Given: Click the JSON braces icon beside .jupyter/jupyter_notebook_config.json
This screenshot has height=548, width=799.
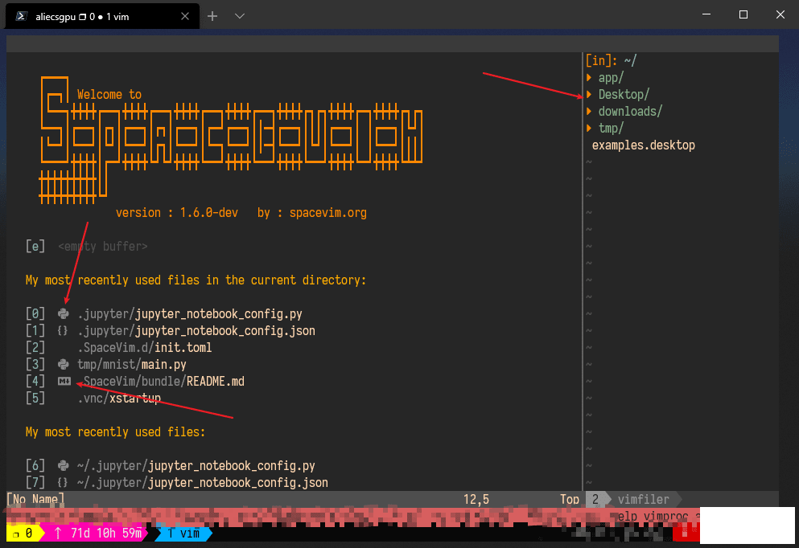Looking at the screenshot, I should point(63,331).
